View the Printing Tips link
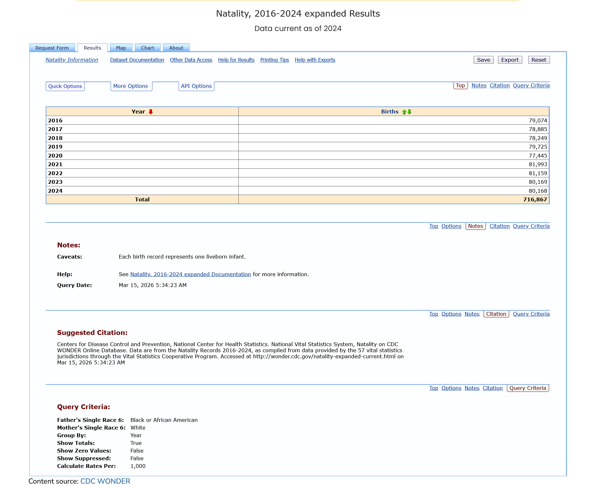 pyautogui.click(x=275, y=60)
